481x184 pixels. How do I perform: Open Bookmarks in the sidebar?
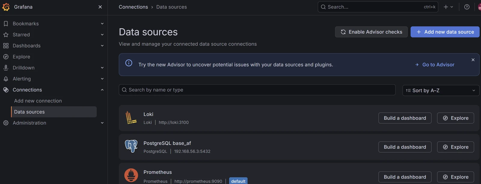point(26,23)
